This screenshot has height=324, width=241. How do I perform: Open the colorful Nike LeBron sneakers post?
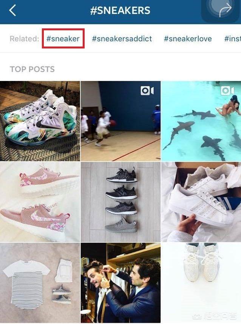point(40,121)
